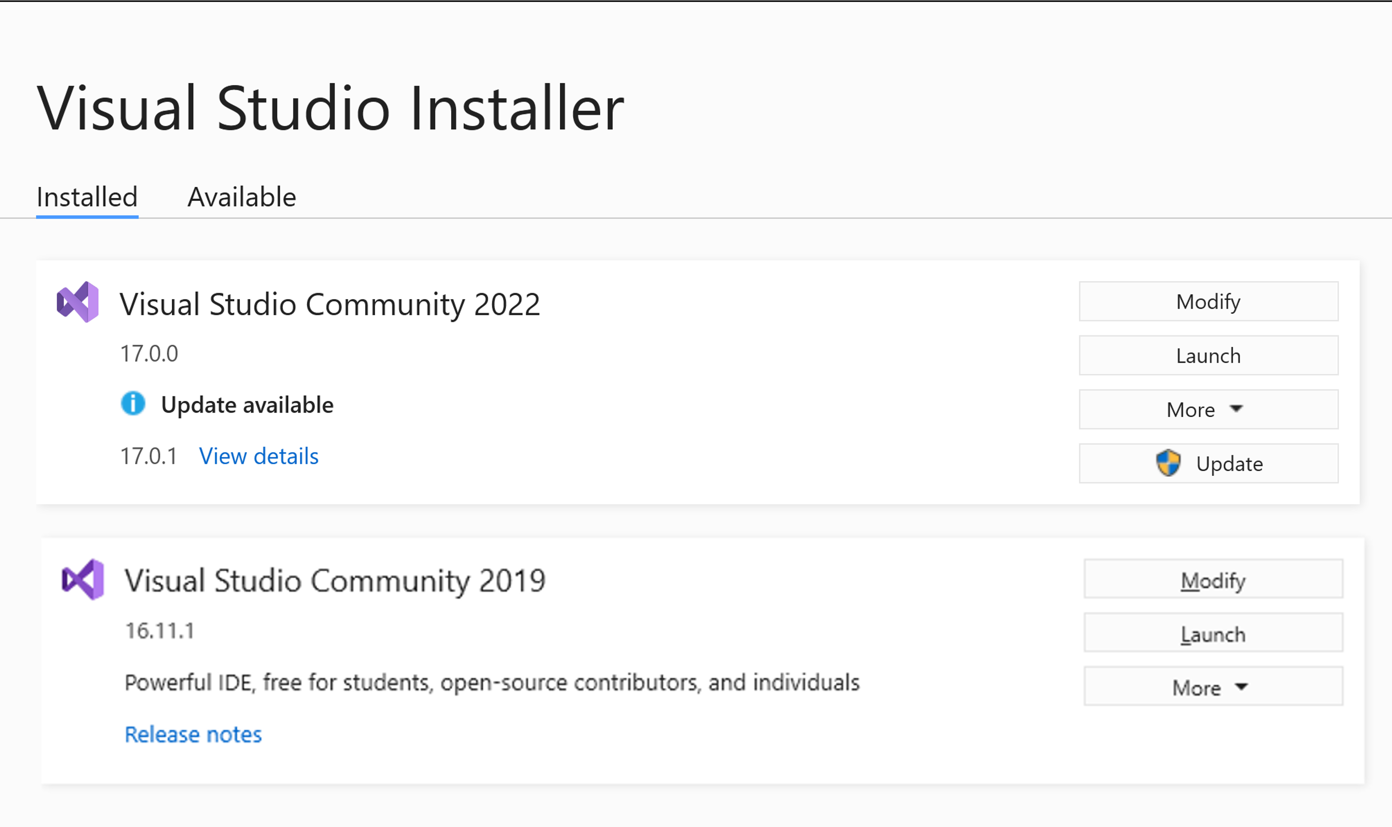Click View details for version 17.0.1
The width and height of the screenshot is (1392, 827).
pyautogui.click(x=258, y=455)
